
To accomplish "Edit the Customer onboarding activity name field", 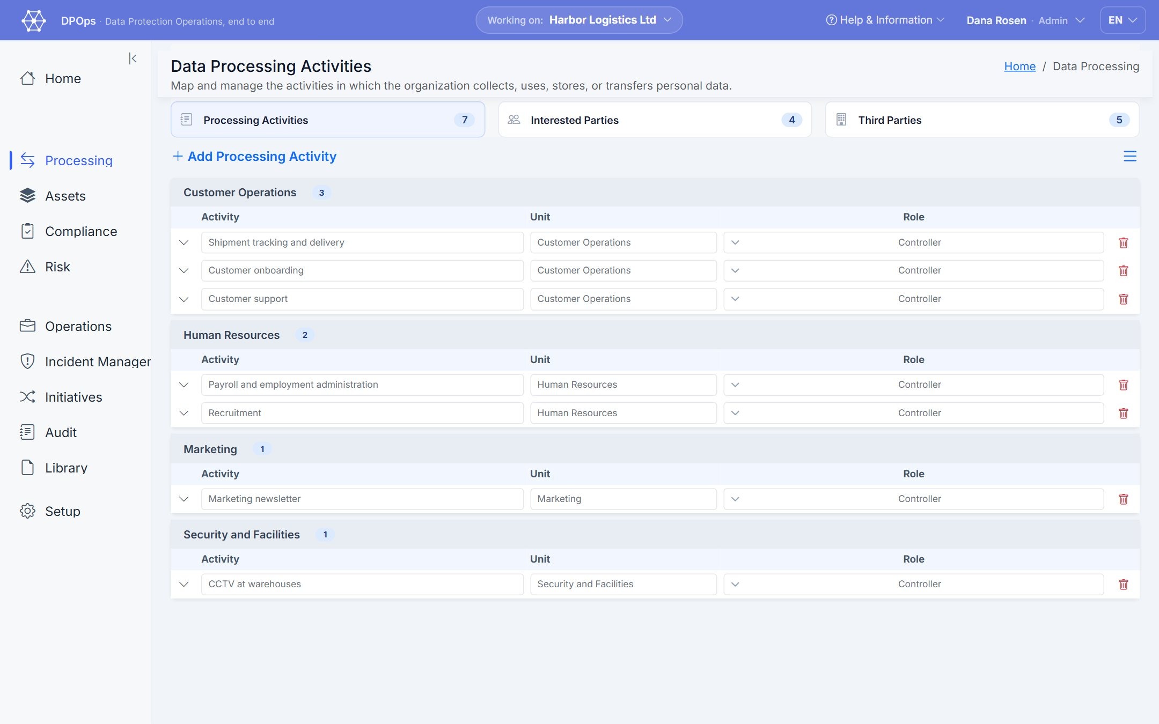I will (x=362, y=270).
